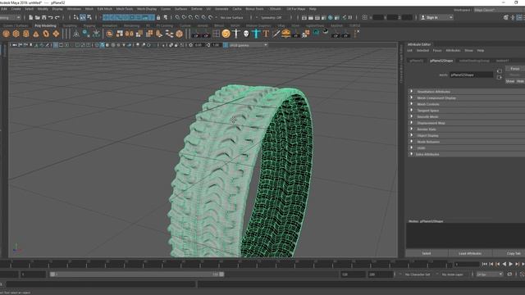Toggle select by component type mode

[89, 17]
